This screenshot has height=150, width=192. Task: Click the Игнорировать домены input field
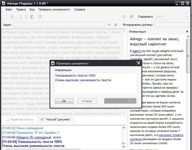[172, 25]
